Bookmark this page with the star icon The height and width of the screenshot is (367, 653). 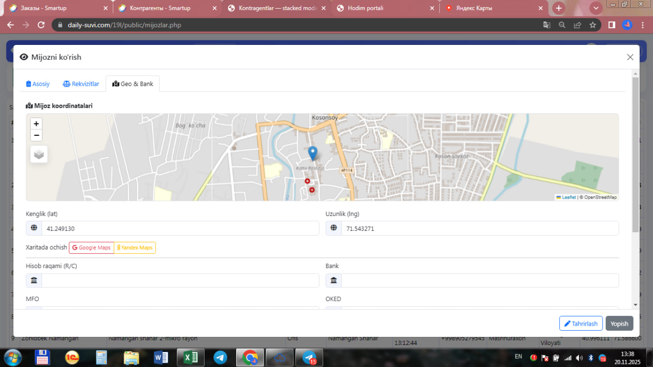coord(592,25)
